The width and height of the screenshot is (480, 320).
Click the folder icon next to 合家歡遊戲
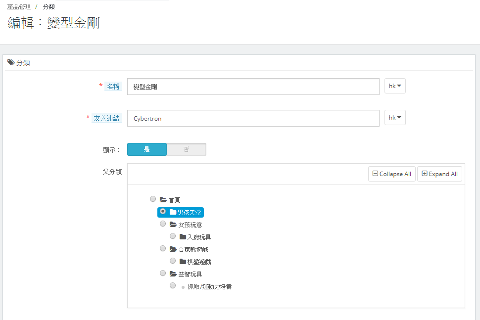[x=172, y=248]
